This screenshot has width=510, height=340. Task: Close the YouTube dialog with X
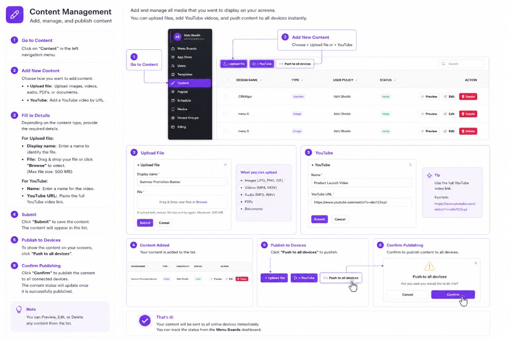coord(410,165)
